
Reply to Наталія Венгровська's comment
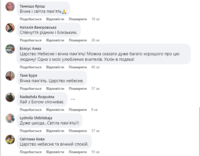tap(55, 40)
